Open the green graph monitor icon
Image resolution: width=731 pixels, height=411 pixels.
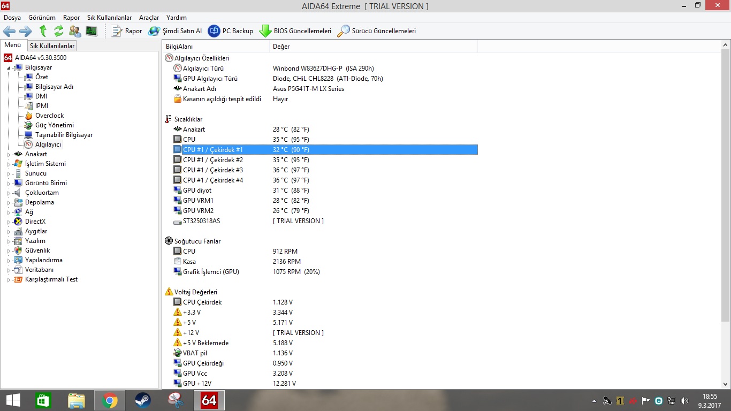pyautogui.click(x=92, y=31)
